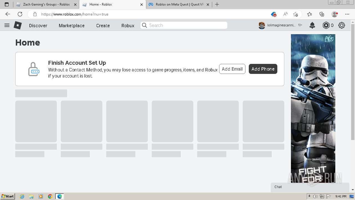Close the Roblox on Meta Quest tab
The width and height of the screenshot is (355, 200).
point(208,4)
